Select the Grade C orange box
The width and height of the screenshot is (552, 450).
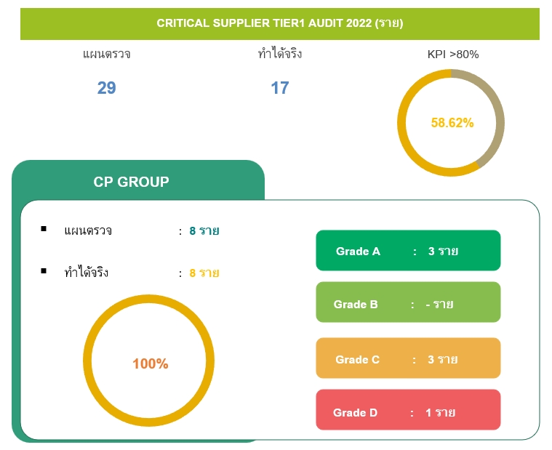click(x=408, y=358)
